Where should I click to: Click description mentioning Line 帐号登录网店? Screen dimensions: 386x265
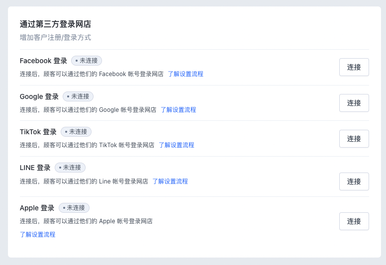pos(84,181)
